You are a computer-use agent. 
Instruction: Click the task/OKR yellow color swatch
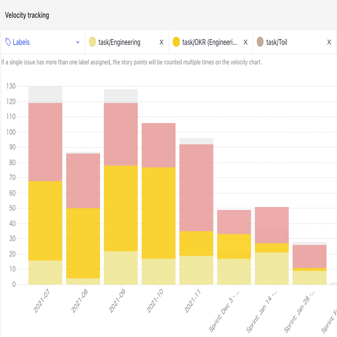pyautogui.click(x=176, y=42)
